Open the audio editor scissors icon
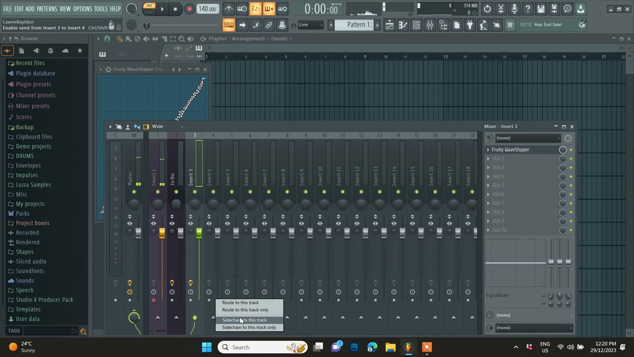Image resolution: width=634 pixels, height=357 pixels. 501,9
